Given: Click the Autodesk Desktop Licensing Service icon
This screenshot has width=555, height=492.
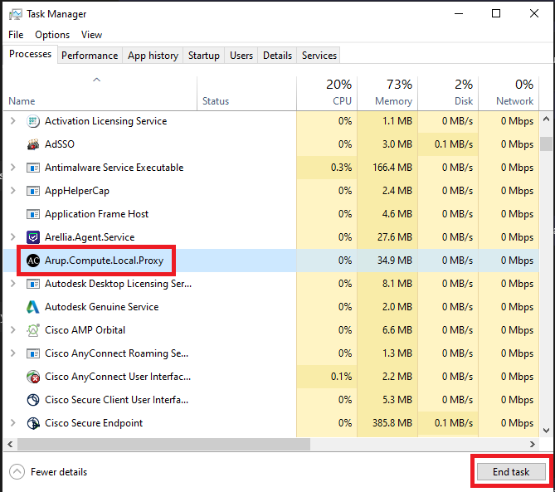Looking at the screenshot, I should (33, 284).
